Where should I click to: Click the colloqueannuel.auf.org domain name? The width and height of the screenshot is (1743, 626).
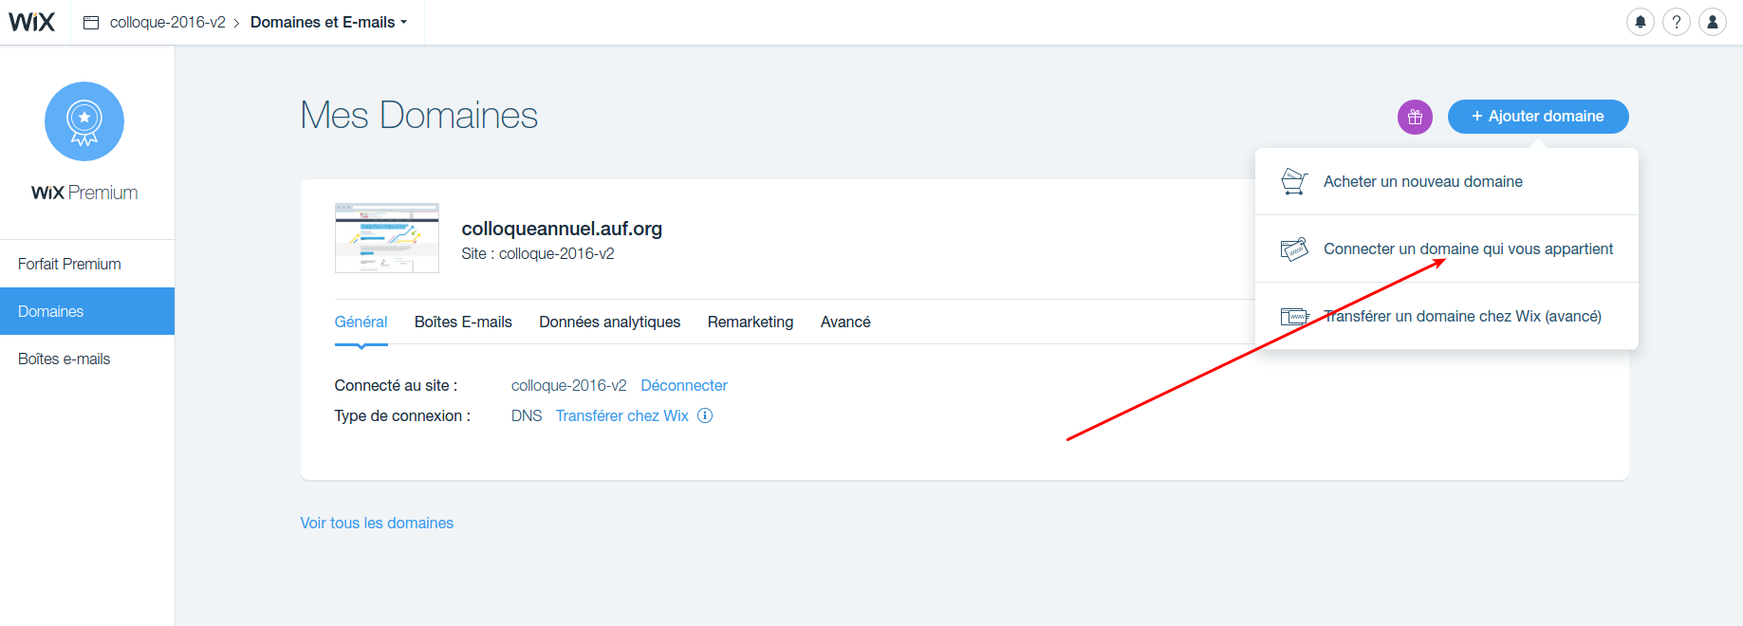coord(562,229)
